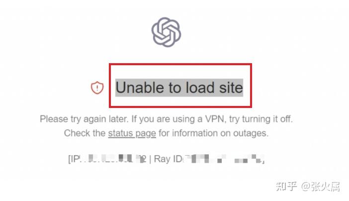349x201 pixels.
Task: Click the "for information on outages." text
Action: [x=214, y=133]
